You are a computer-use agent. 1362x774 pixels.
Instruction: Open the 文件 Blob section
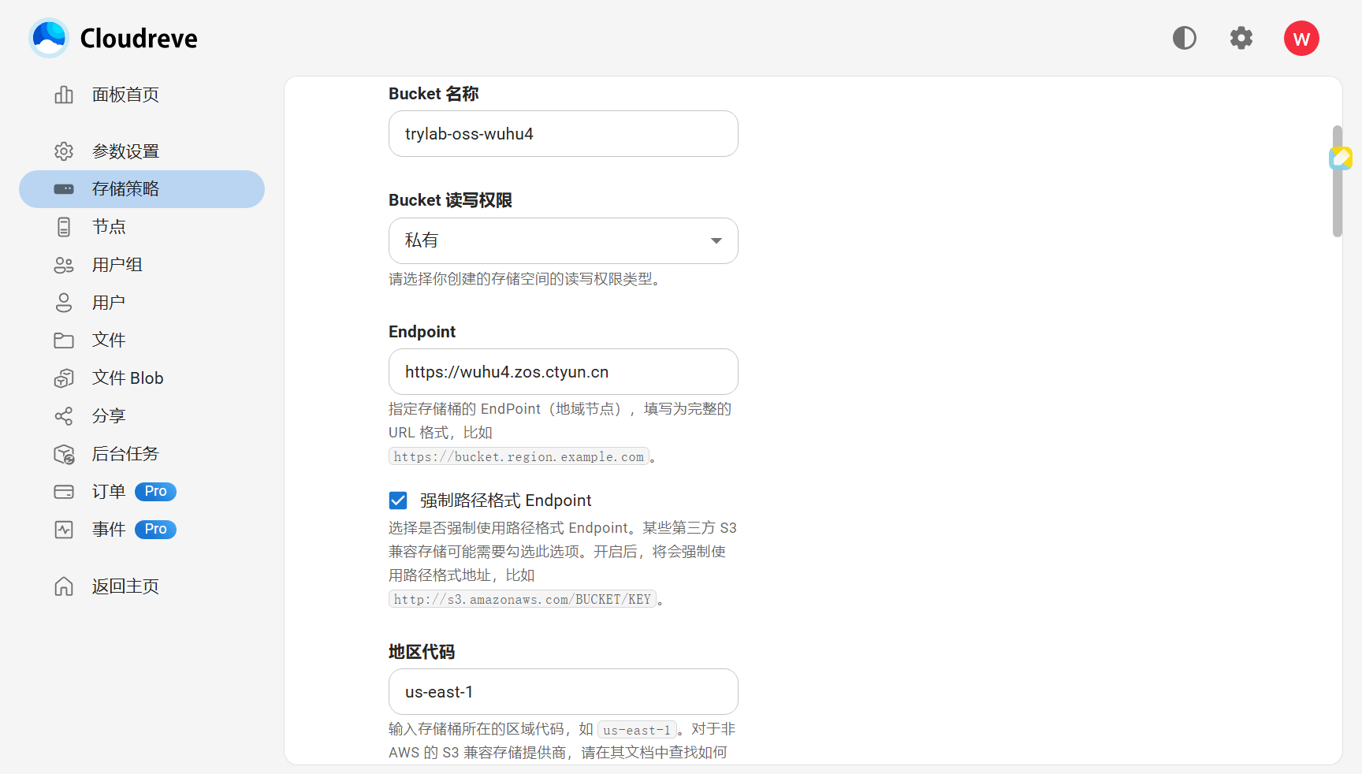pyautogui.click(x=127, y=378)
